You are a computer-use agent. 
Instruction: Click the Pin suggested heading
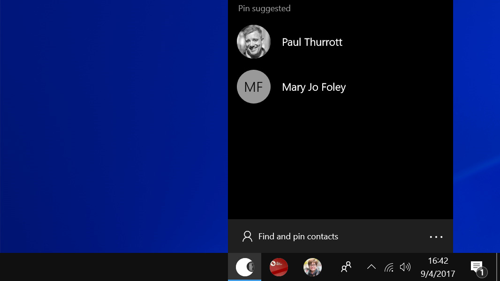(264, 8)
